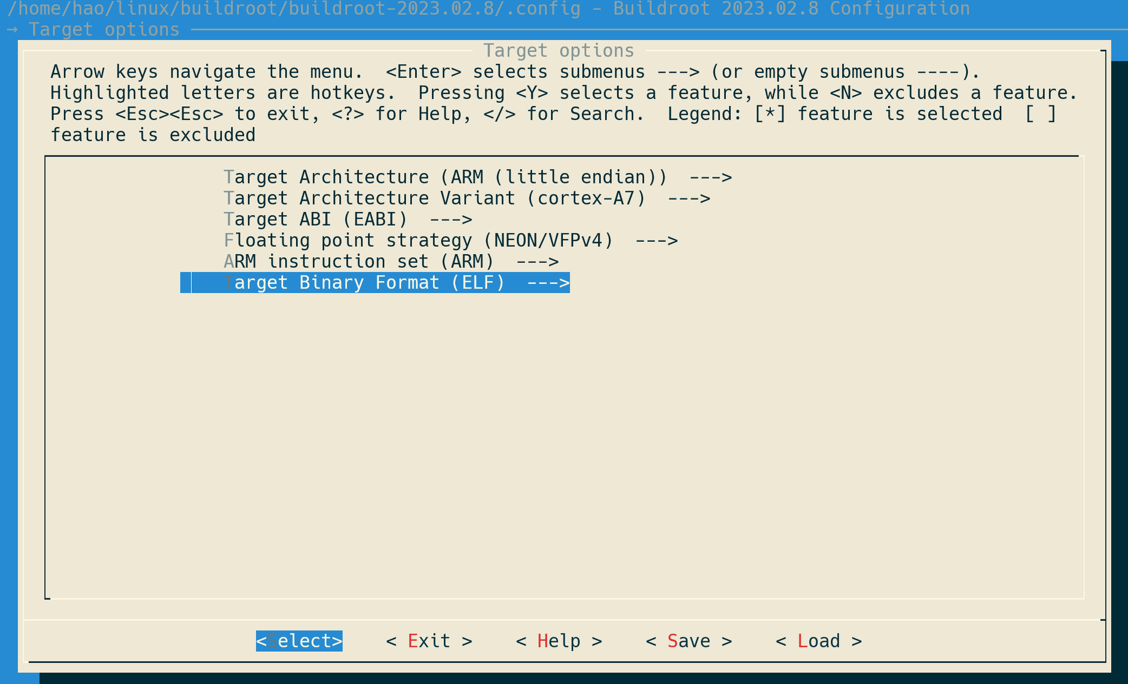This screenshot has height=684, width=1128.
Task: Click the 'Target options' dialog title
Action: coord(559,51)
